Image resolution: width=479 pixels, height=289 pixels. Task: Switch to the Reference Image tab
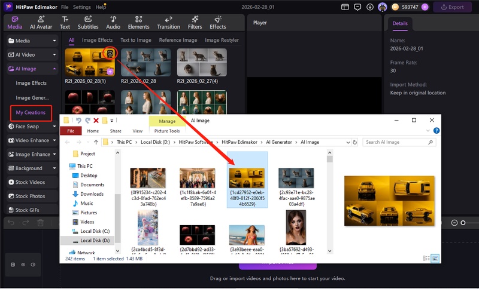tap(178, 40)
